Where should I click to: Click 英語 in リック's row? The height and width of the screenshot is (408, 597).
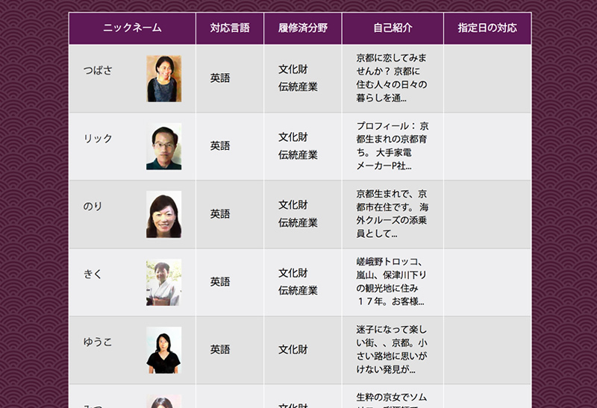220,145
